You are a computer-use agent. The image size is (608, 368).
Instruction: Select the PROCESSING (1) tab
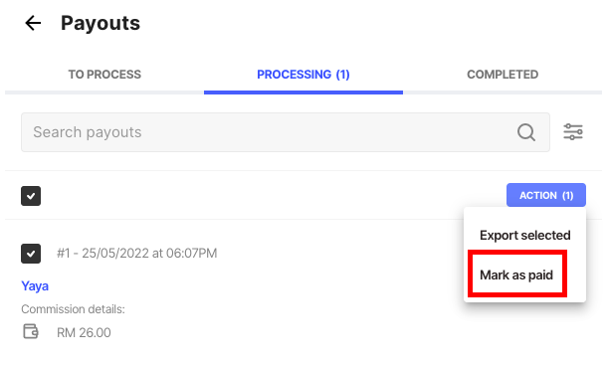click(304, 75)
